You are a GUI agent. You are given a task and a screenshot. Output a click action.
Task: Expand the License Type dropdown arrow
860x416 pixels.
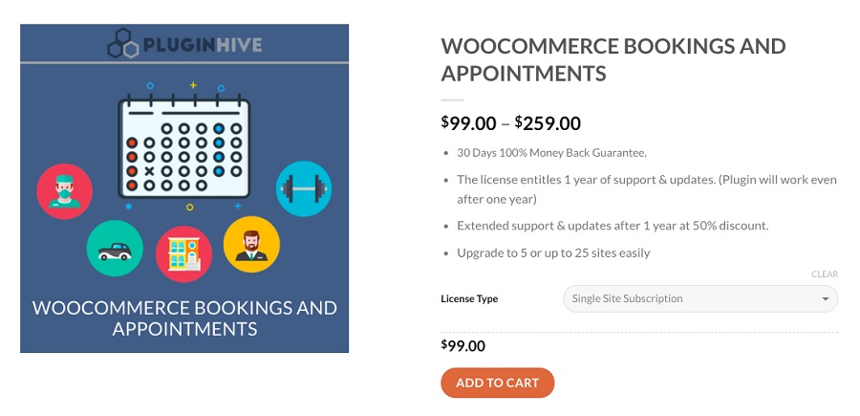[x=826, y=299]
